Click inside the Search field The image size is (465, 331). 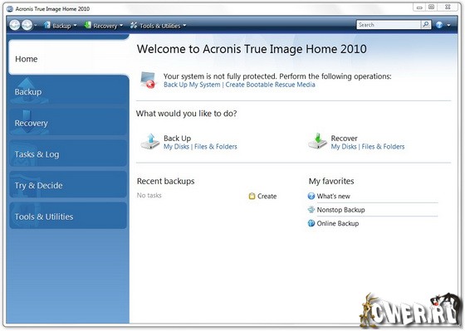pos(389,25)
